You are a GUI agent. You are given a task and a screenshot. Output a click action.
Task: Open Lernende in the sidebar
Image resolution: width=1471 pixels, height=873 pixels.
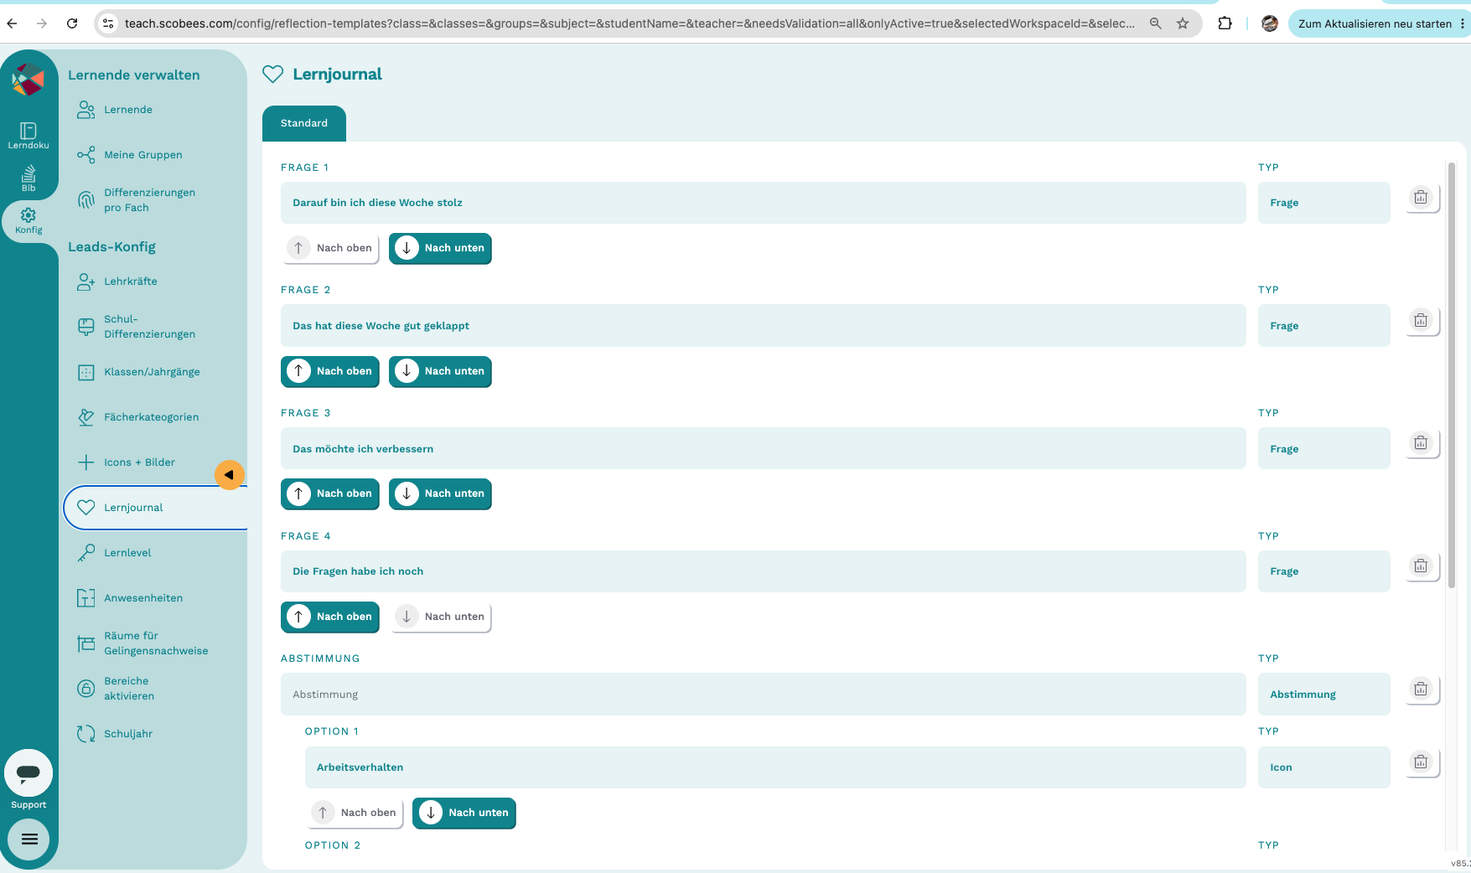coord(127,110)
